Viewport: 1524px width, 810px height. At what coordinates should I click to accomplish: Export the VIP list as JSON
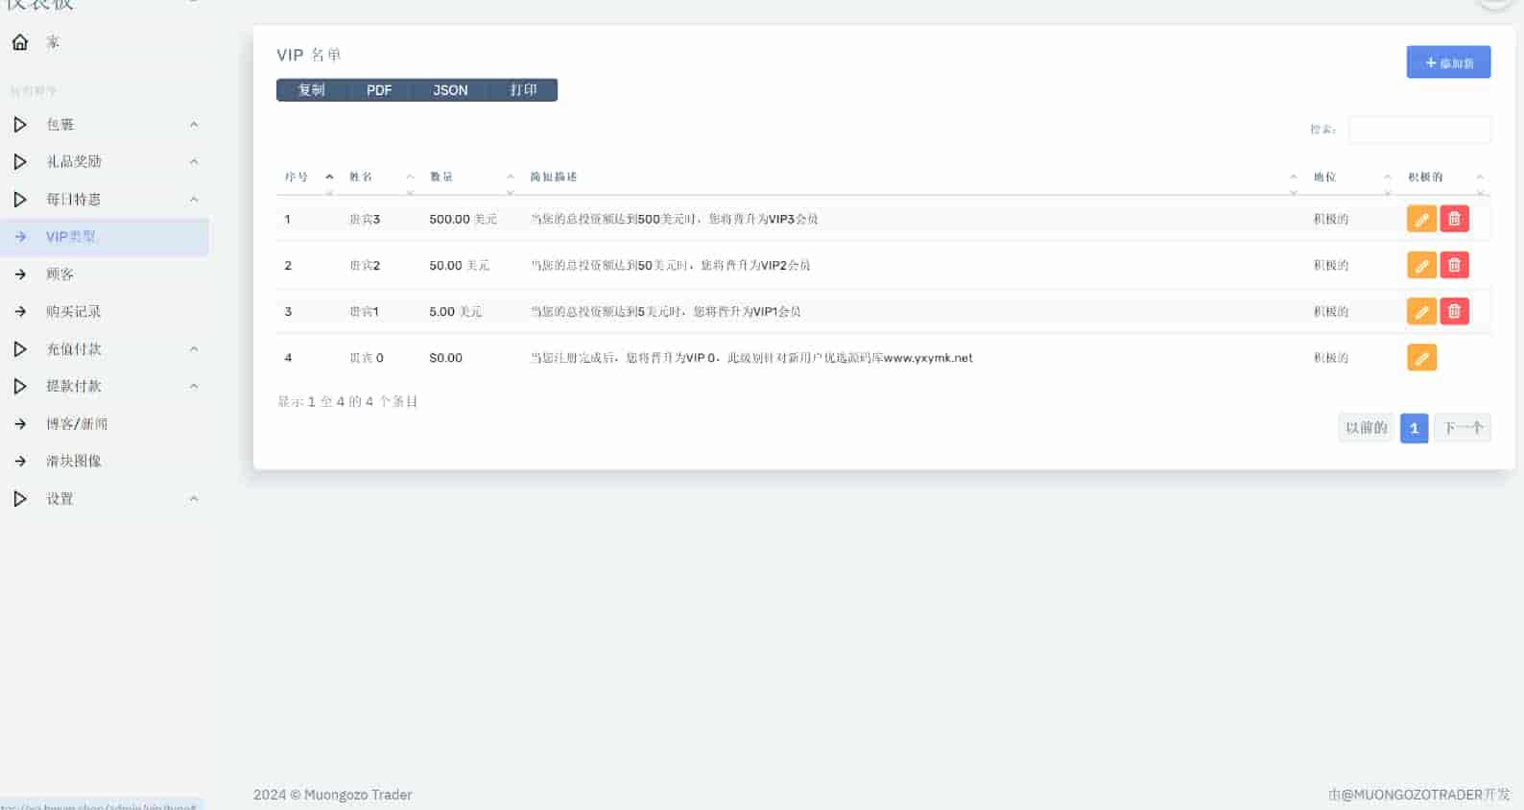tap(450, 90)
